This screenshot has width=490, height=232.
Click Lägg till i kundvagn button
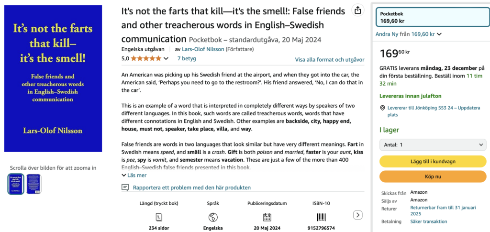[x=433, y=161]
